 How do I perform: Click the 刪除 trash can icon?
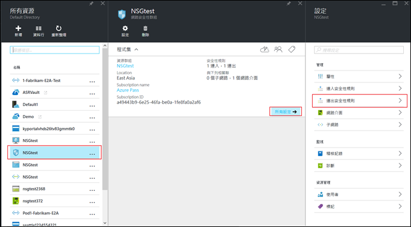[x=145, y=28]
